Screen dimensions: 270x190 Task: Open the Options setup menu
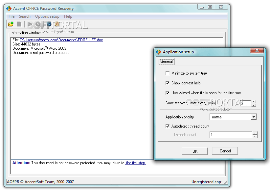47,16
